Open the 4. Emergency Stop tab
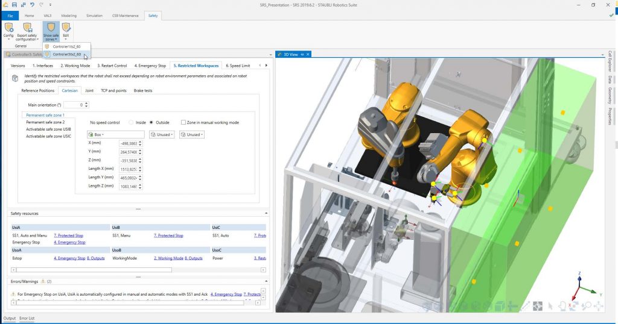Screen dimensions: 618x324 tap(150, 66)
